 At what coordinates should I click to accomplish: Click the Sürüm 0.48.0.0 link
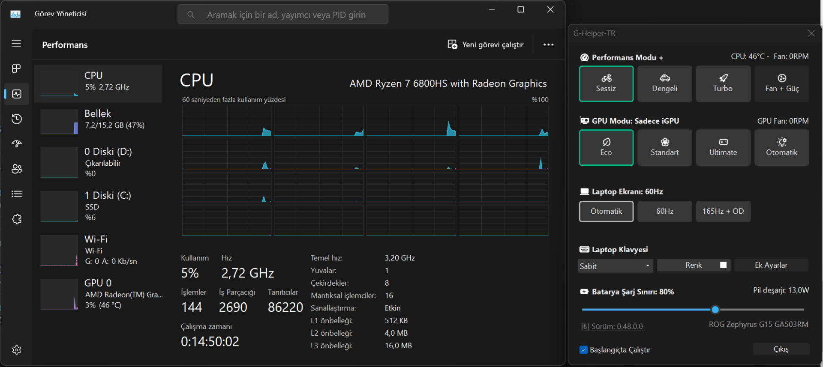pos(612,326)
